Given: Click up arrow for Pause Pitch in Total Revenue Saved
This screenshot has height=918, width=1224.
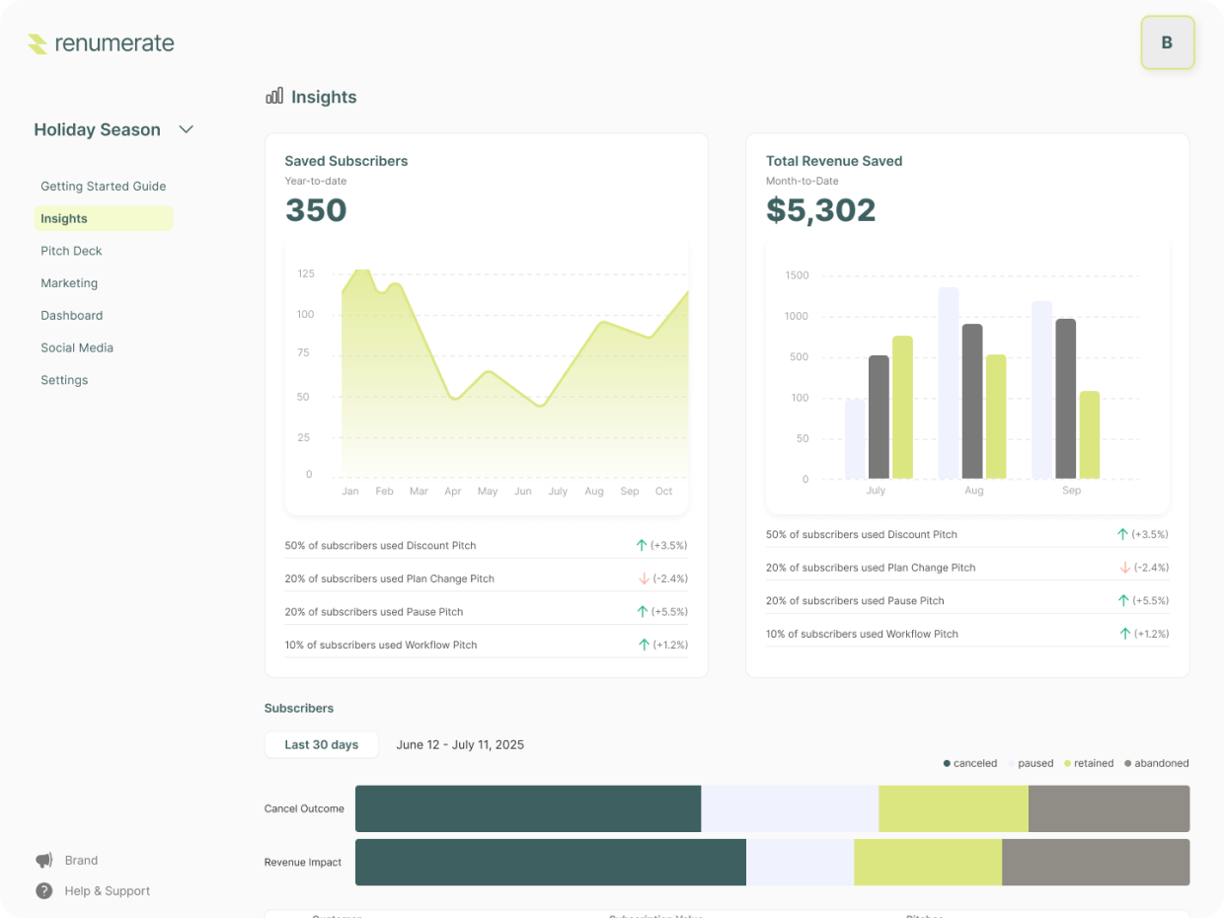Looking at the screenshot, I should (x=1123, y=600).
